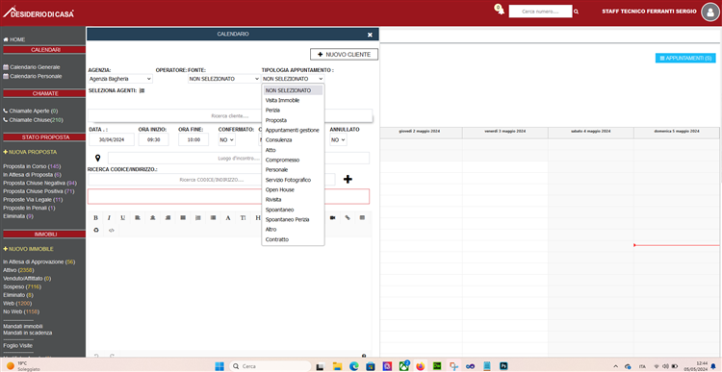Click the Appuntamenti (5) button

pyautogui.click(x=685, y=59)
